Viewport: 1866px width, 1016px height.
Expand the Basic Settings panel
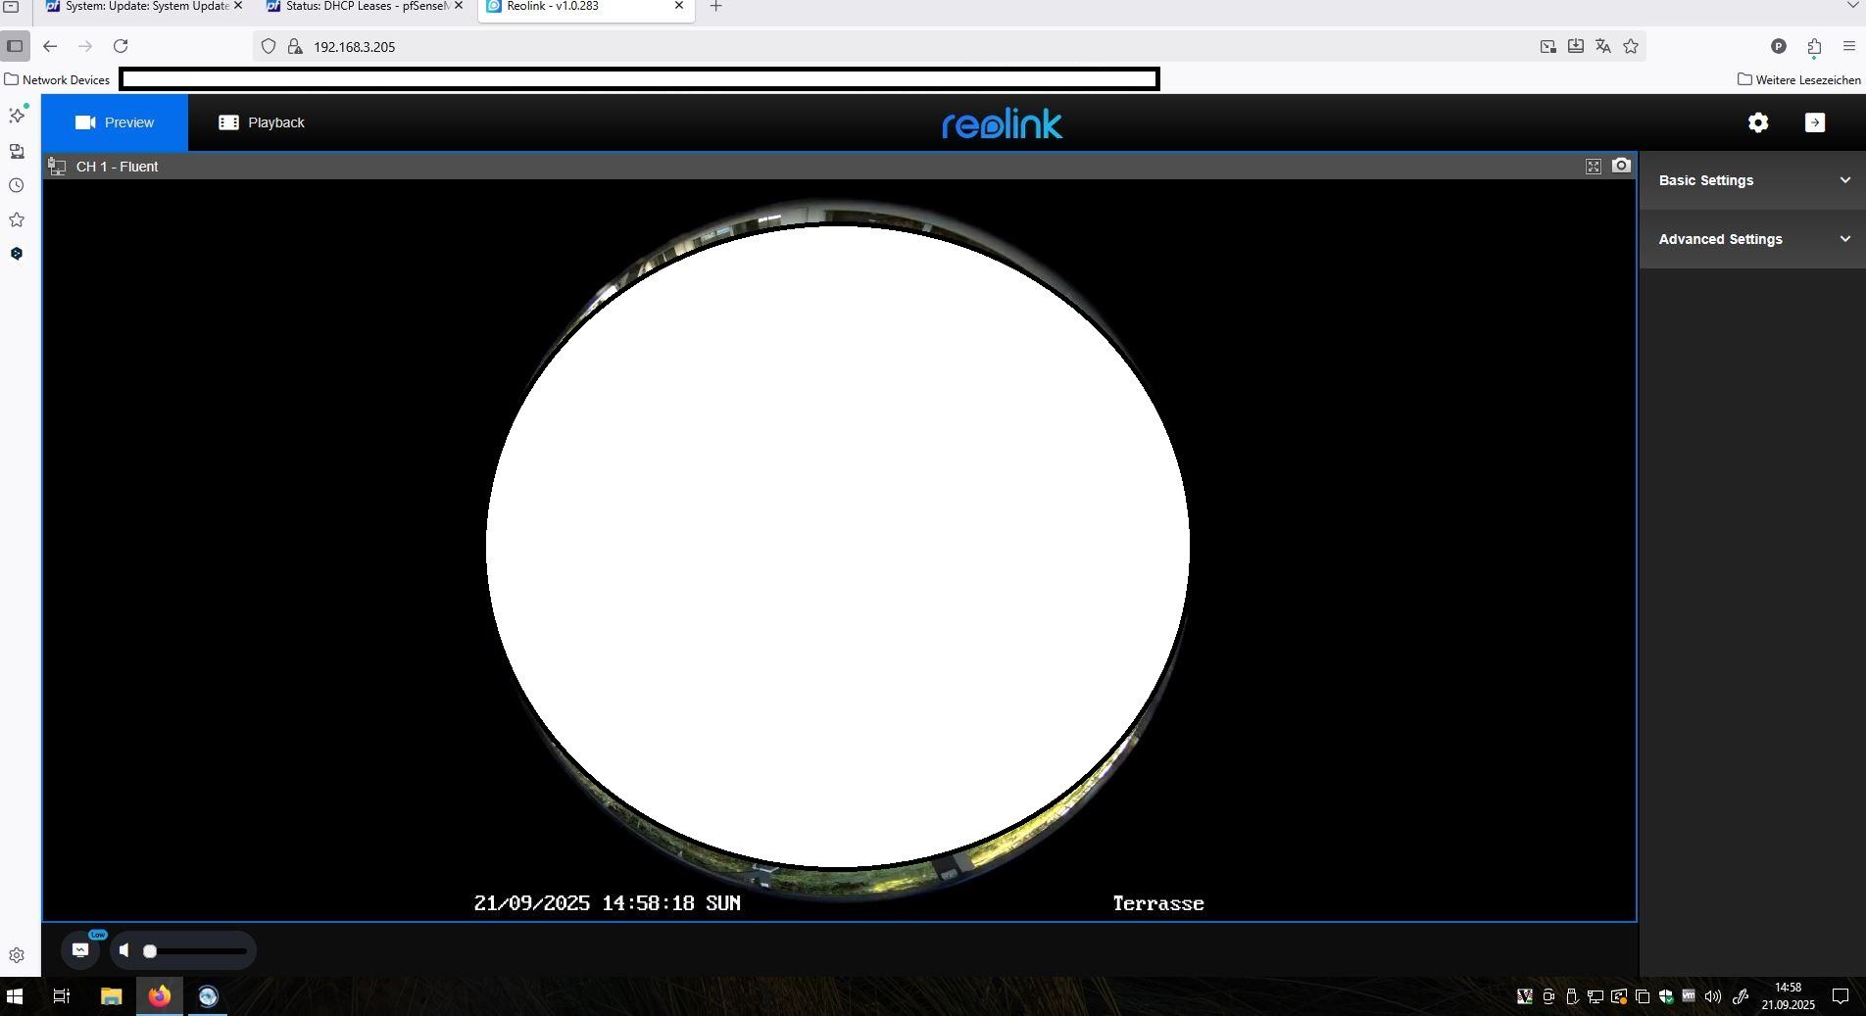[1752, 180]
